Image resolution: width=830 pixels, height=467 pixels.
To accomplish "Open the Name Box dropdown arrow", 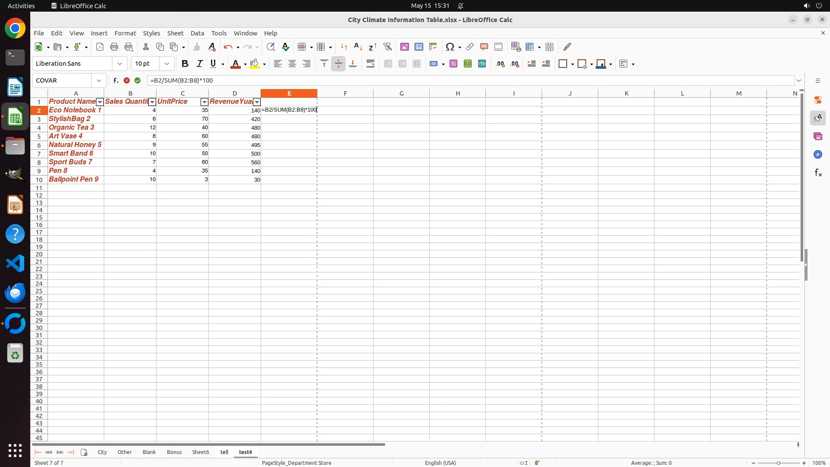I will coord(99,80).
